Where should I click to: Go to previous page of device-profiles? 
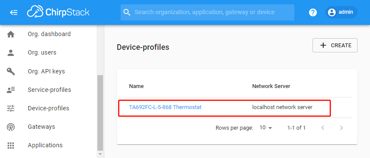point(323,128)
